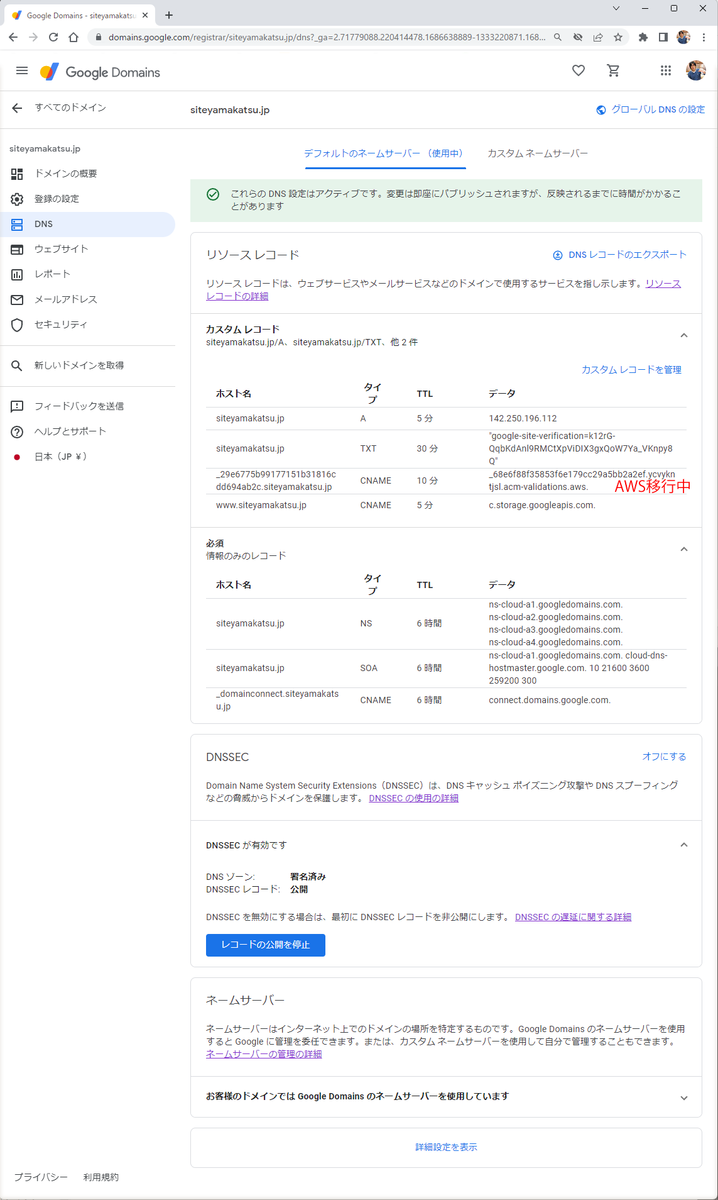Viewport: 718px width, 1200px height.
Task: Click the 142.250.196.112 A record data
Action: tap(523, 418)
